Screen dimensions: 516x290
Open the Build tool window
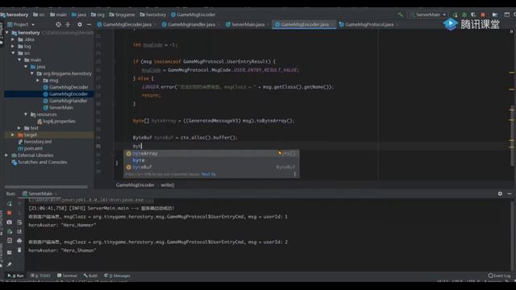[90, 275]
